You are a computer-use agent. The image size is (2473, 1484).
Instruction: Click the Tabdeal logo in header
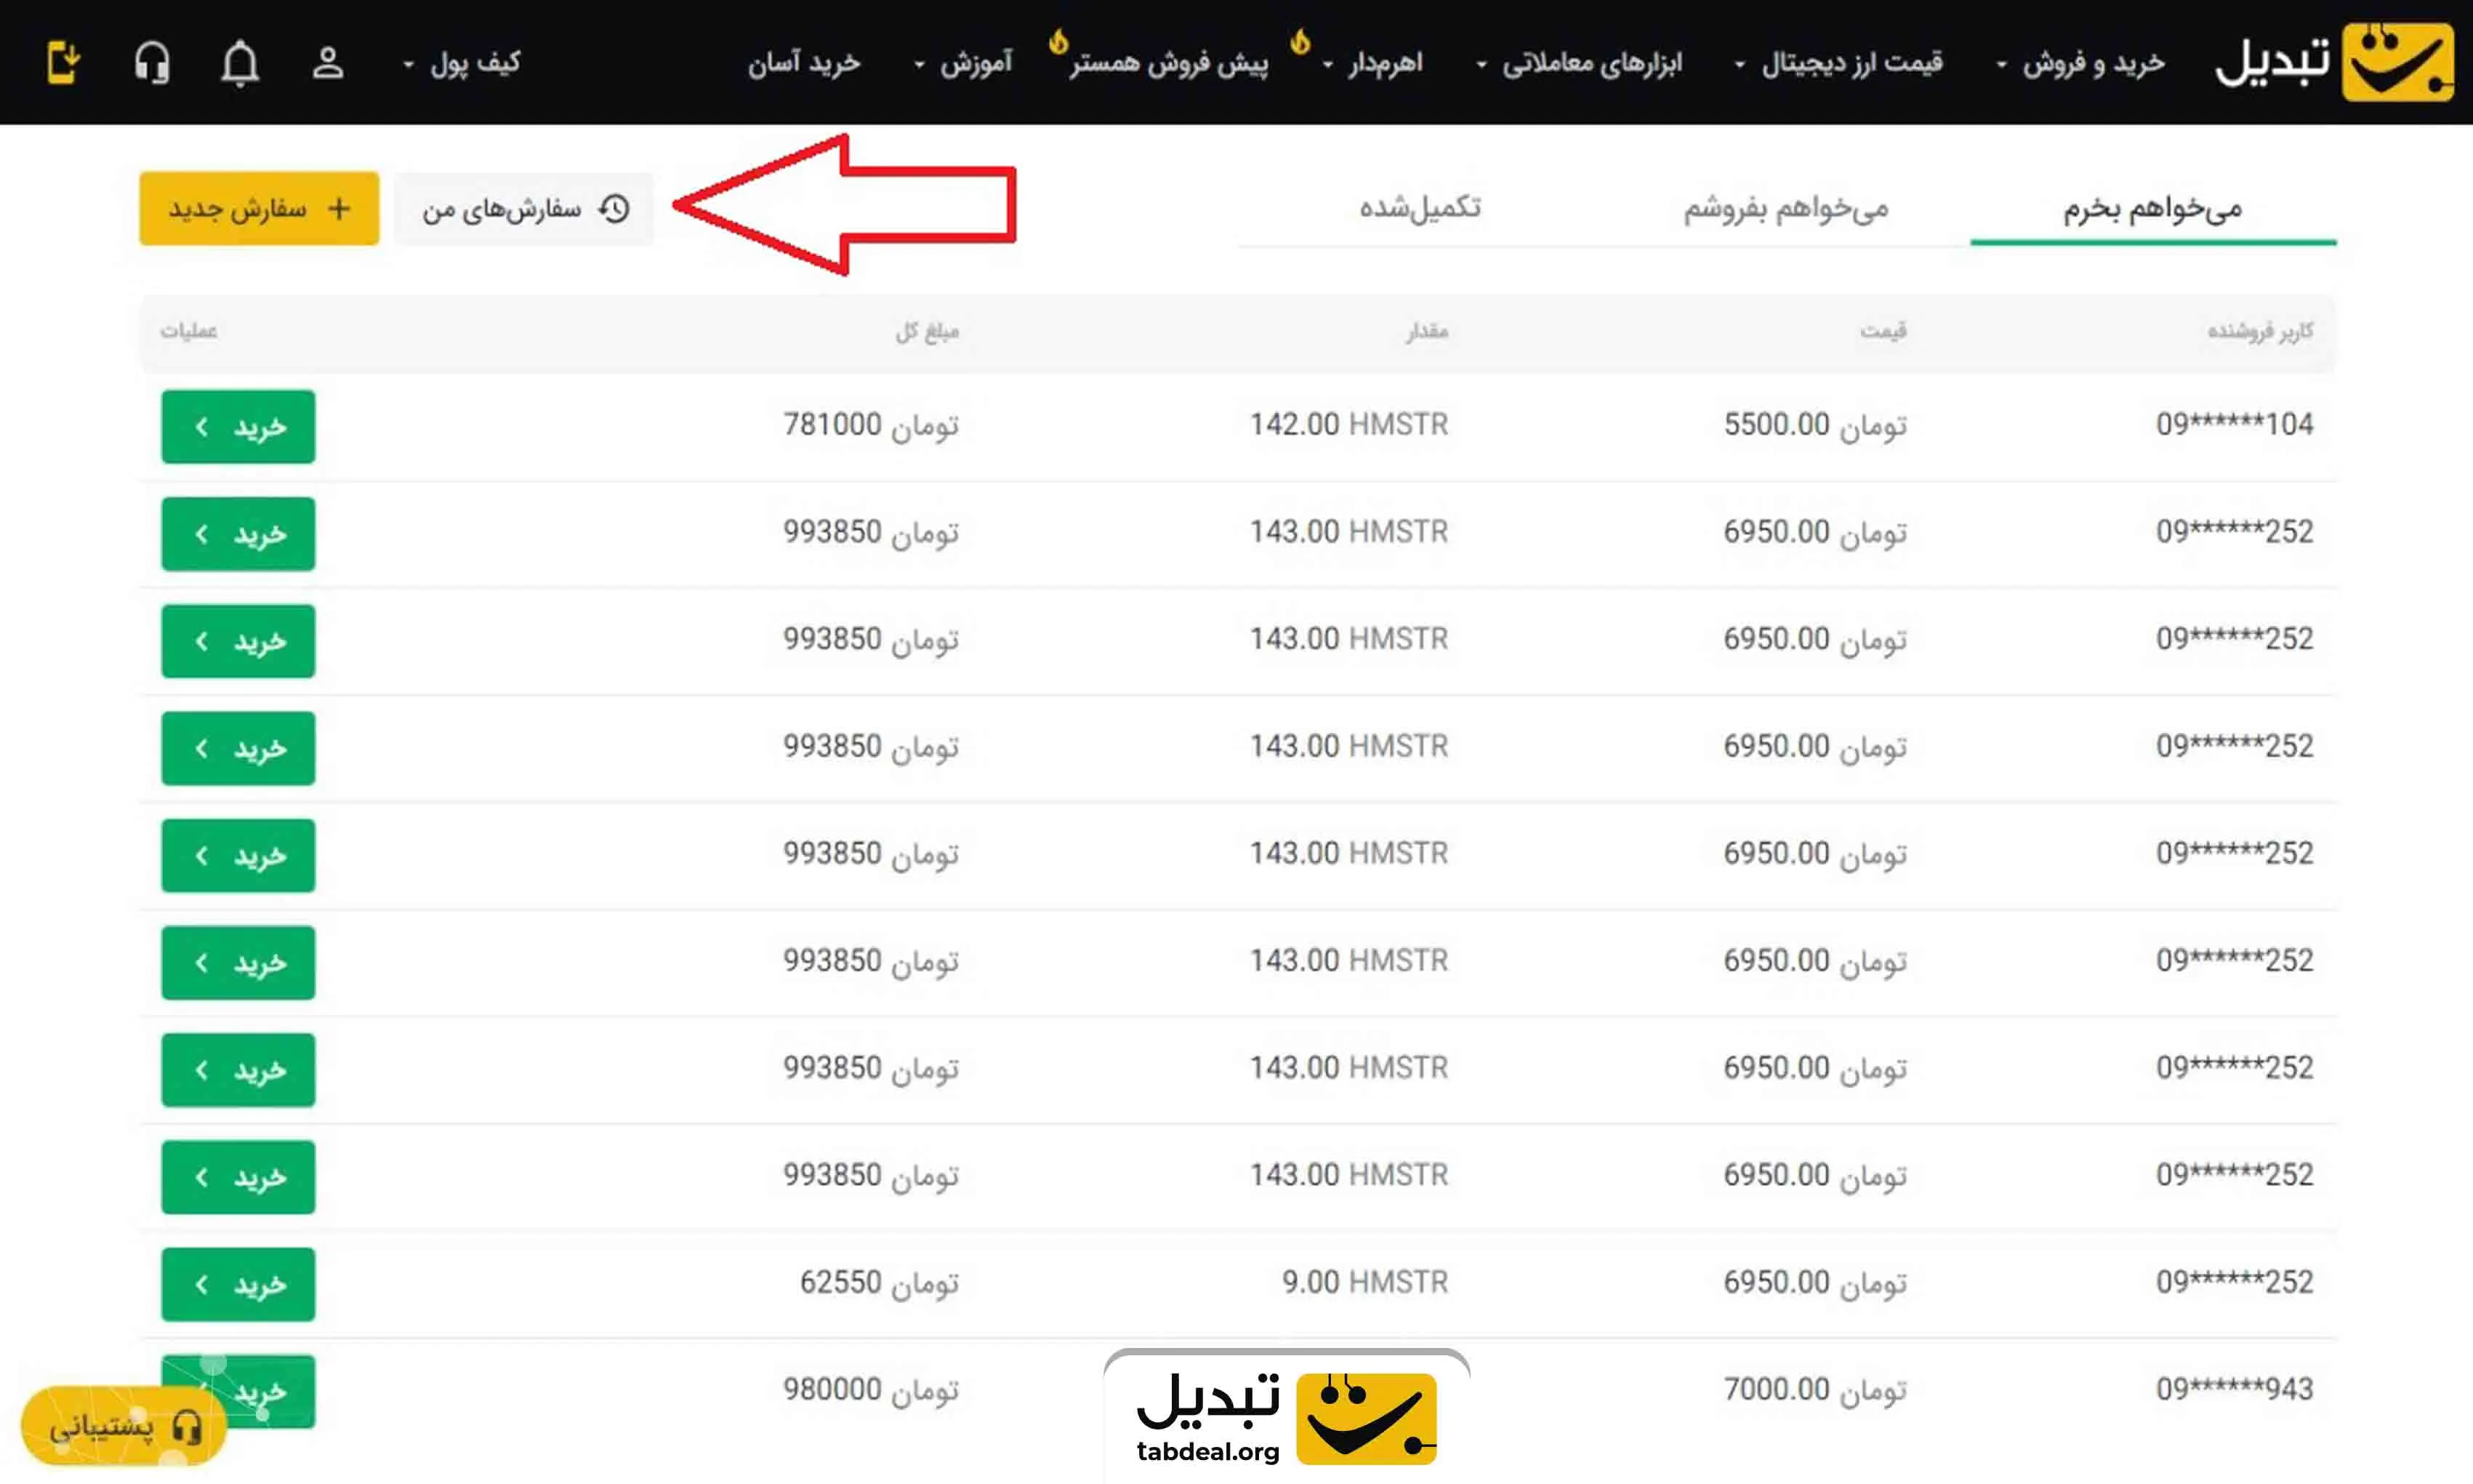(2334, 62)
